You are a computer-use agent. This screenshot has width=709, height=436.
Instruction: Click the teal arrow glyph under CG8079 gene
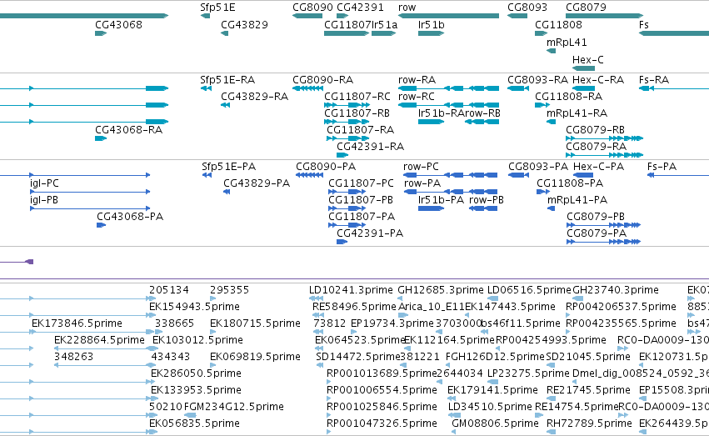pos(605,16)
